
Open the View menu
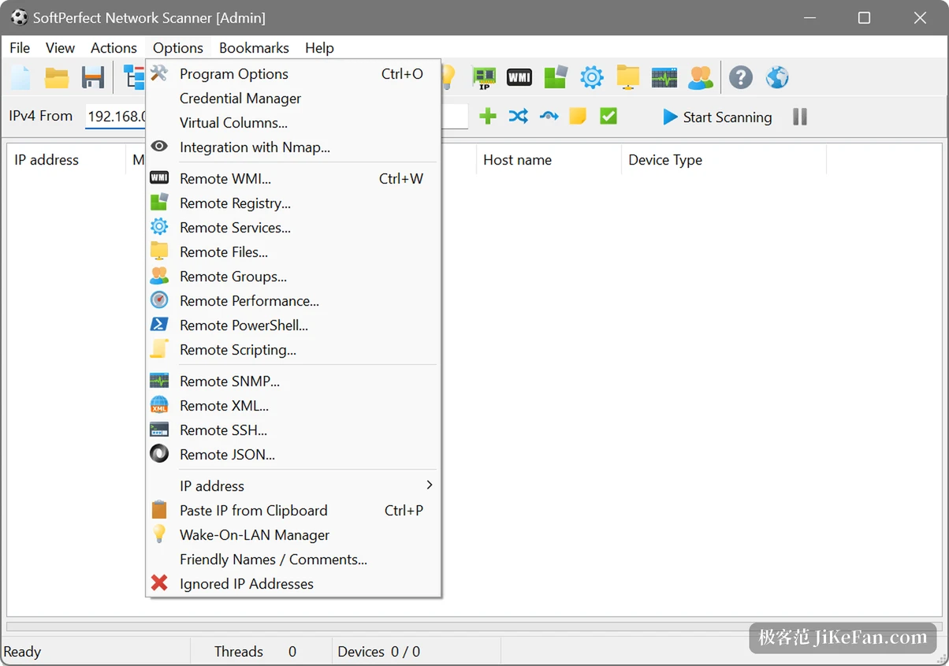(60, 48)
